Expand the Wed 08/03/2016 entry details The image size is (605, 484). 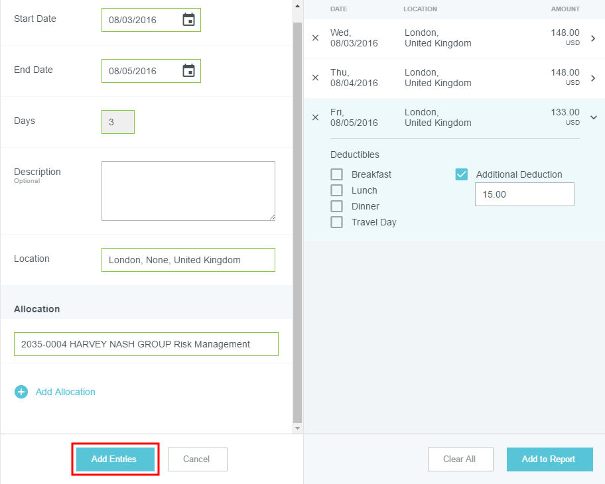[593, 38]
